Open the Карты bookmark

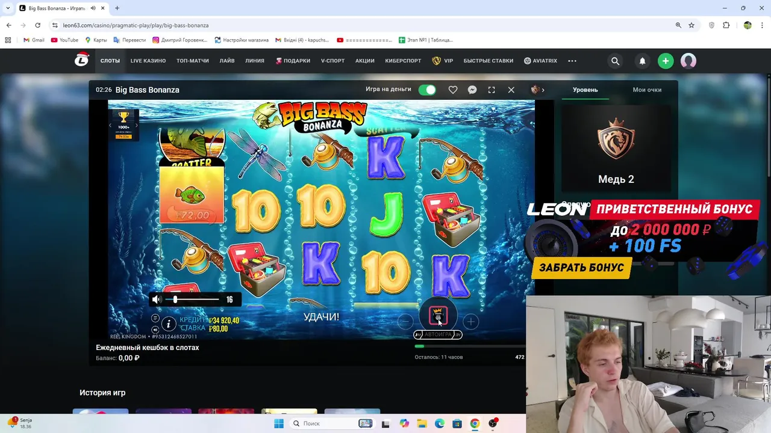point(96,40)
